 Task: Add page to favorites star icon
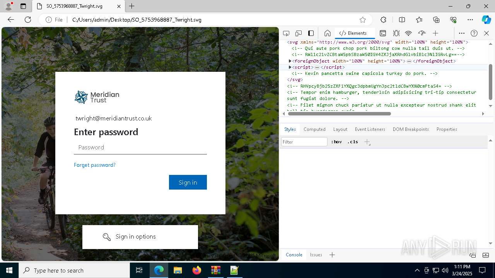pyautogui.click(x=363, y=20)
